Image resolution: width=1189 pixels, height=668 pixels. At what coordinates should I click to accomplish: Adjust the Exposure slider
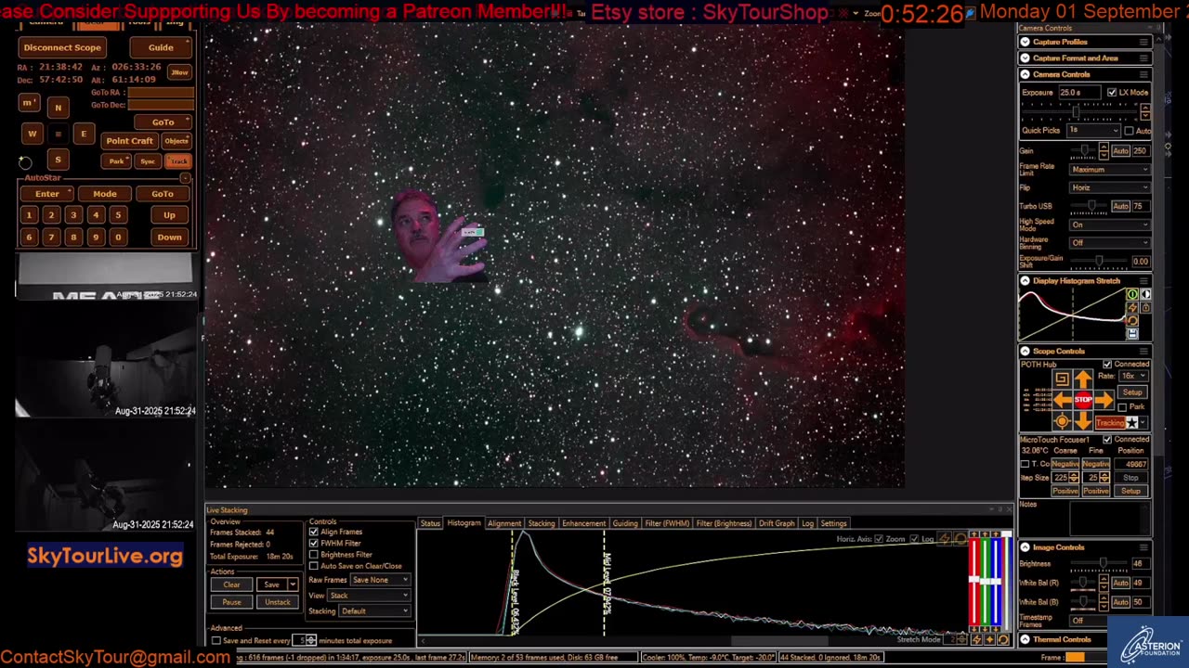[1080, 111]
